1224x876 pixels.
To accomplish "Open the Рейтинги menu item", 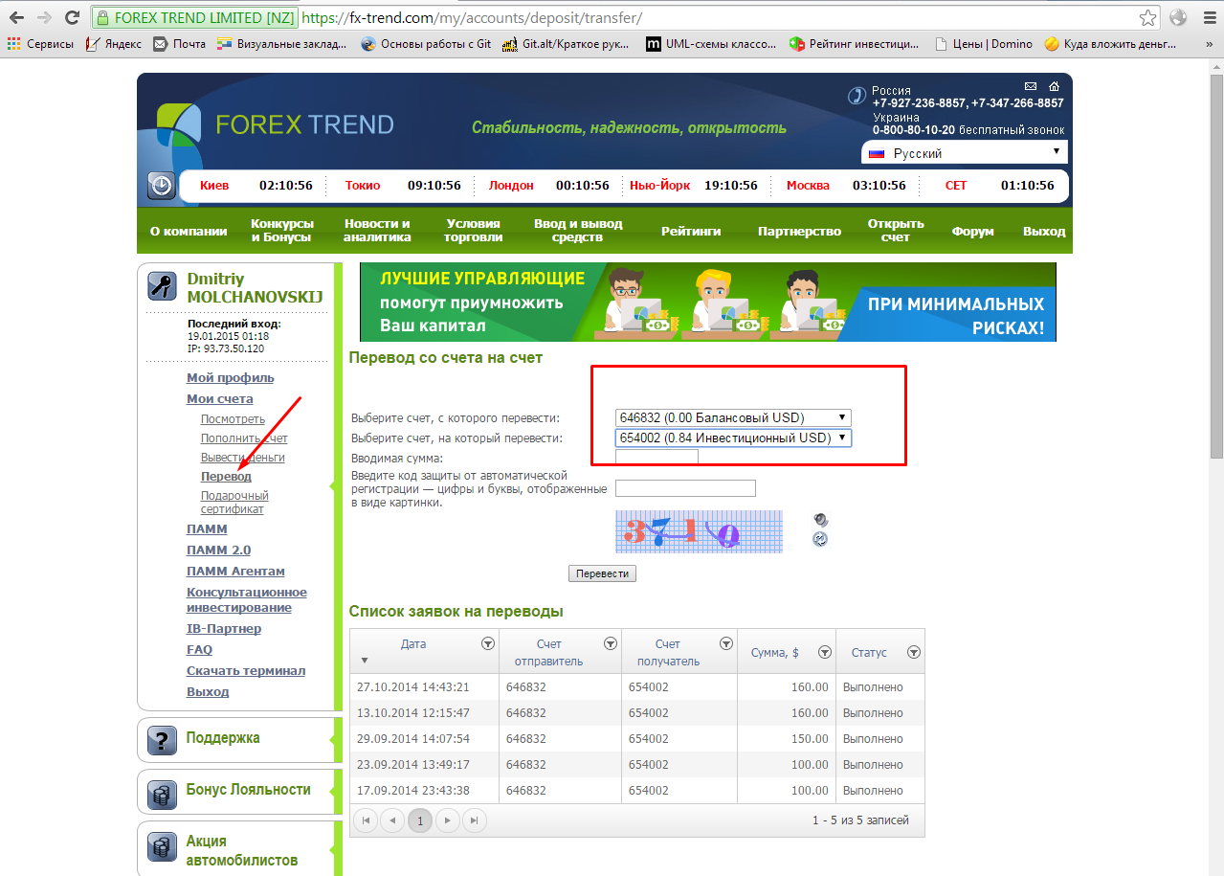I will pos(690,231).
